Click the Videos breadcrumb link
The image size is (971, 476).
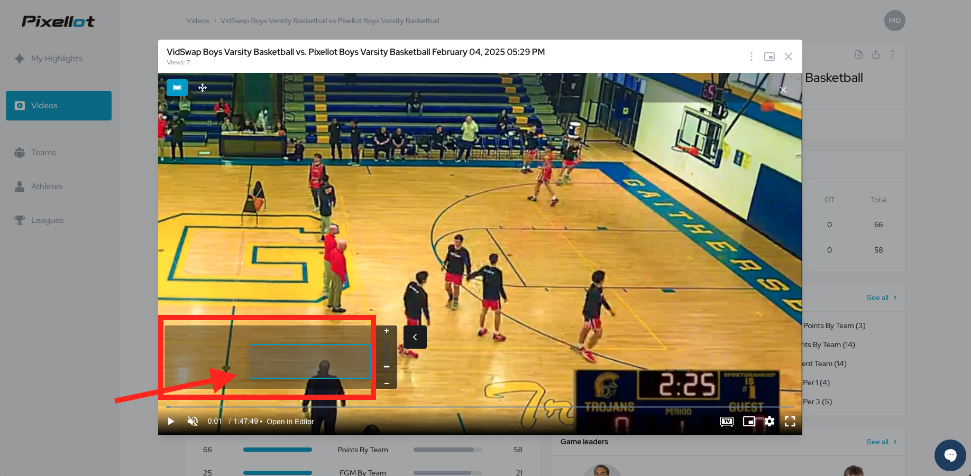pyautogui.click(x=197, y=21)
